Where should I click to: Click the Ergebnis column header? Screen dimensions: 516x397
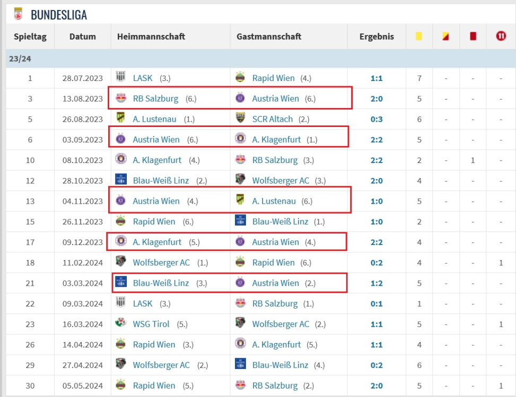(377, 37)
